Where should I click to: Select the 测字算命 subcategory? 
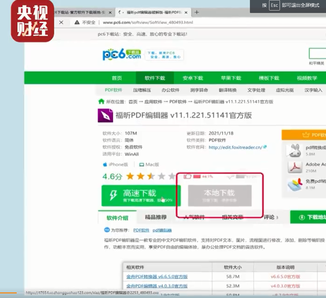pyautogui.click(x=199, y=90)
